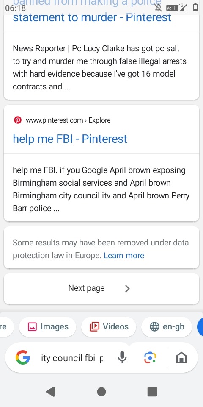
Task: Open the help me FBI - Pinterest result
Action: pos(70,139)
